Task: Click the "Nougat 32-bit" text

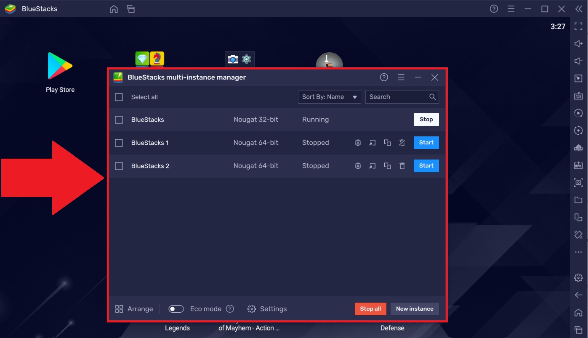Action: 256,120
